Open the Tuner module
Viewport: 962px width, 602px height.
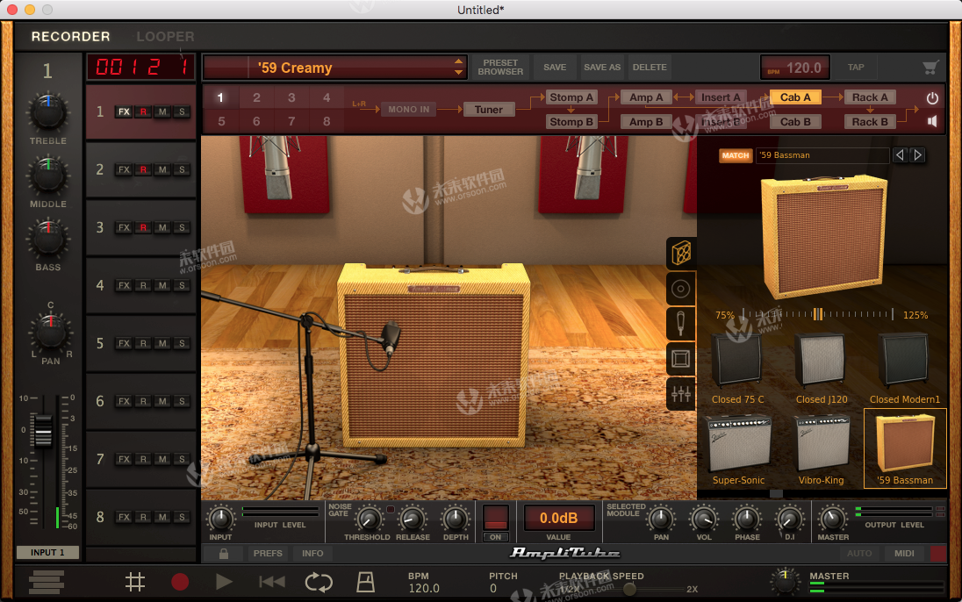(x=488, y=109)
